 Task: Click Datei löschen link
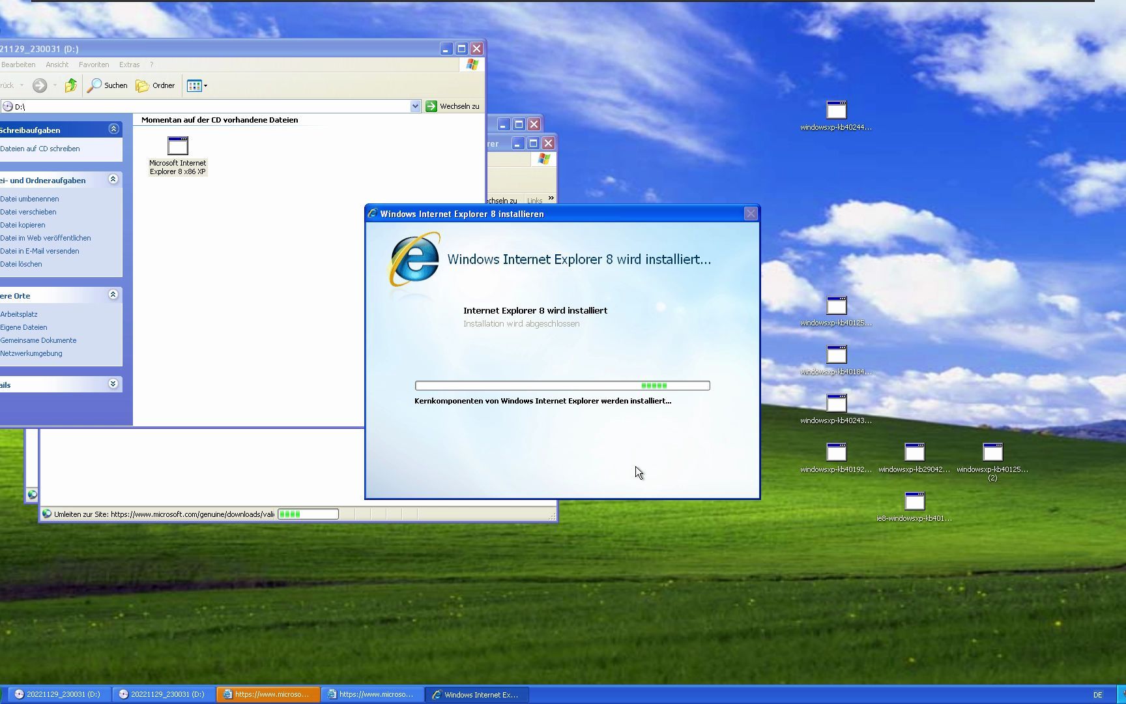pyautogui.click(x=21, y=264)
